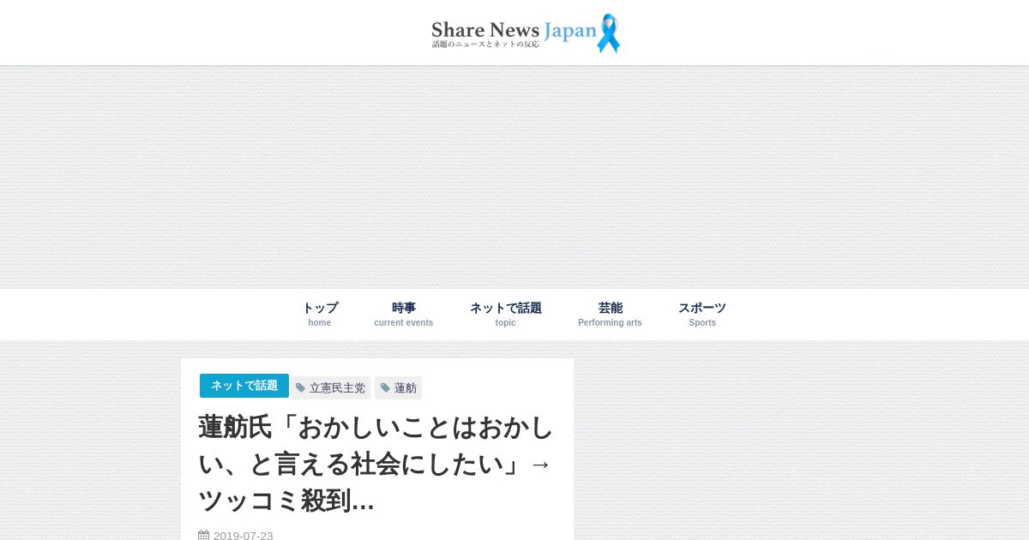
Task: Click the blue ネットで話題 category badge
Action: [244, 386]
